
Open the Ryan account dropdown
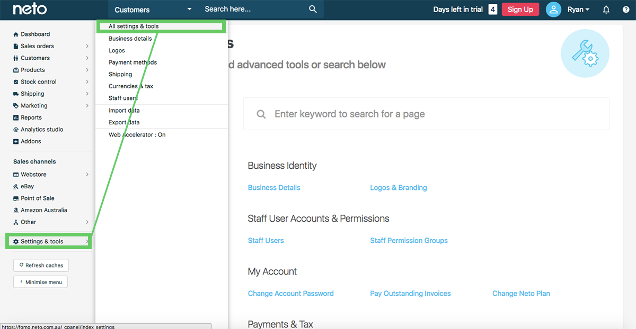click(578, 10)
